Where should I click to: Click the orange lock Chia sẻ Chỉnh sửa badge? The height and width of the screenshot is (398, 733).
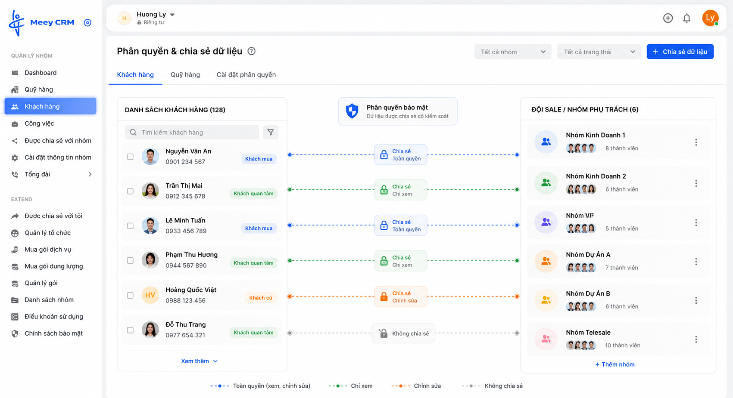click(x=401, y=296)
